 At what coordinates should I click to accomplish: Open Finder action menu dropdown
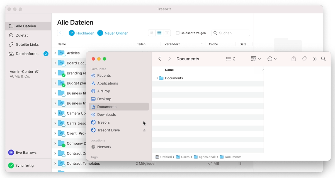(x=272, y=59)
